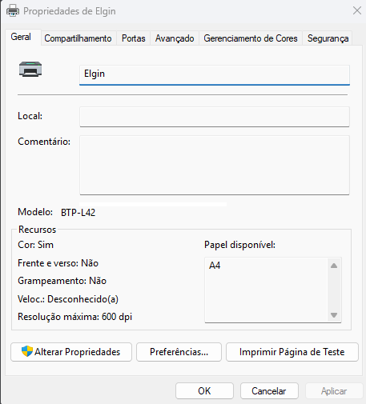The height and width of the screenshot is (404, 366).
Task: Open the Gerenciamento de Cores tab
Action: [251, 38]
